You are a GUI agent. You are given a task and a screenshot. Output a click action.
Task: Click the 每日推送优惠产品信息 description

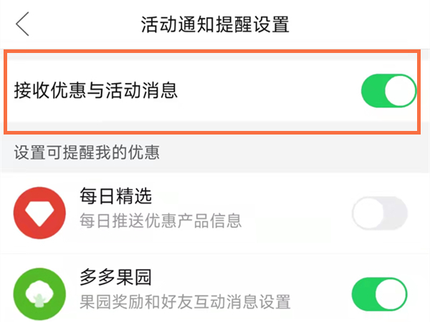pos(161,220)
